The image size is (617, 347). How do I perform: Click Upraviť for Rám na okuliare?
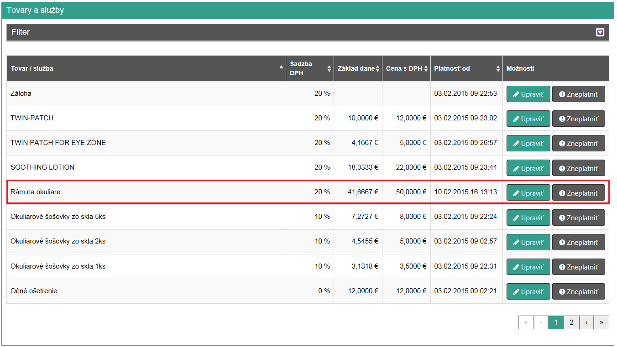pyautogui.click(x=528, y=193)
